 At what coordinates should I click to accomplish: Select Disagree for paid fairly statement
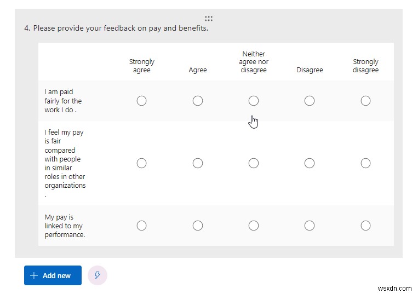(x=310, y=101)
